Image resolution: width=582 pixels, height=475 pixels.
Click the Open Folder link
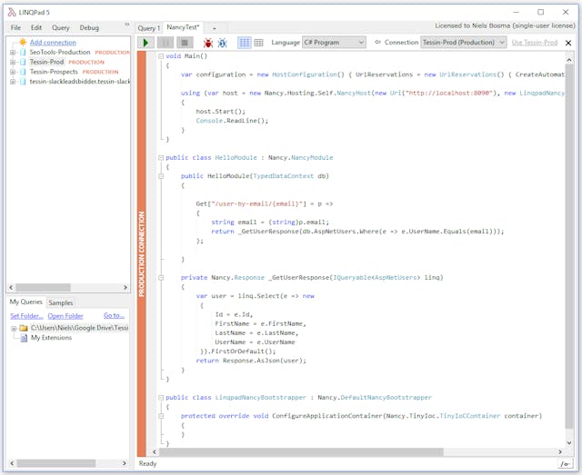coord(65,316)
